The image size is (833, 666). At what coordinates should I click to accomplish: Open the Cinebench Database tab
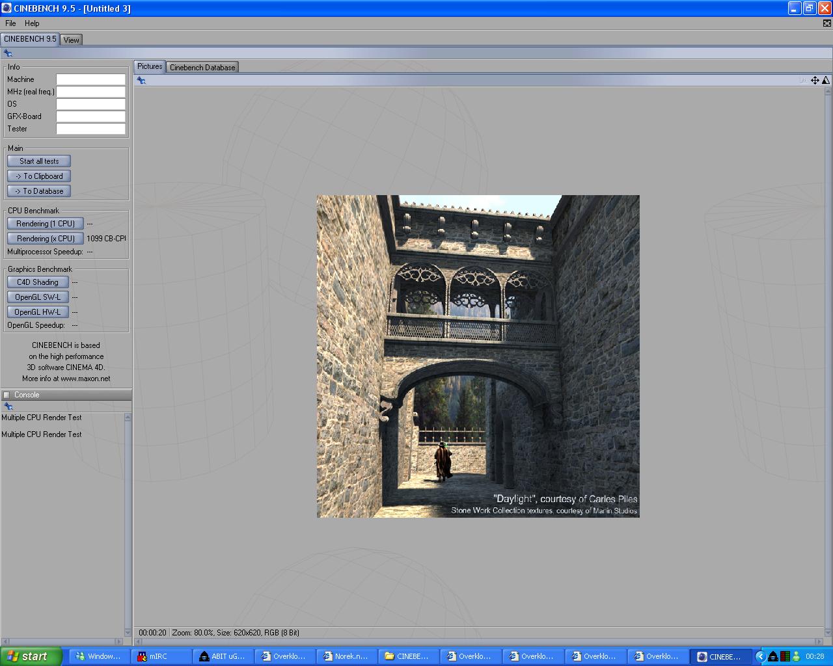(202, 67)
